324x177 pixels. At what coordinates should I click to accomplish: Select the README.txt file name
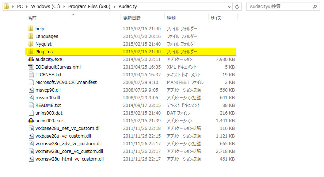[x=48, y=105]
